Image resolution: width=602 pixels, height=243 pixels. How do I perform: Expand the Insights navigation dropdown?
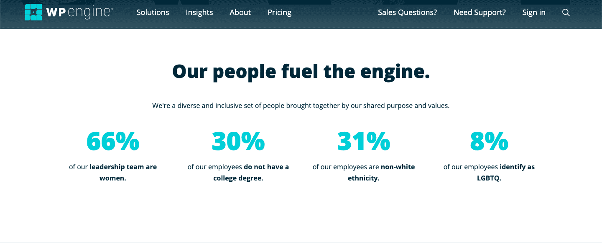click(199, 13)
